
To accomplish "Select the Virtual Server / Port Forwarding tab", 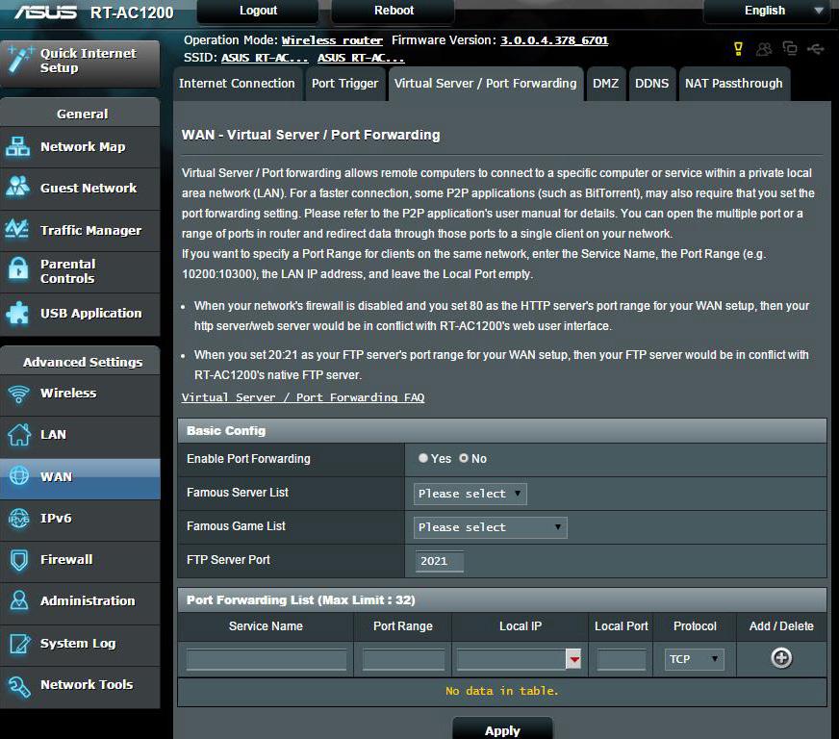I will tap(485, 84).
